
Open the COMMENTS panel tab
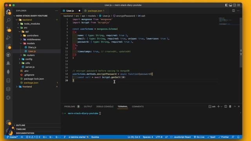(x=138, y=107)
